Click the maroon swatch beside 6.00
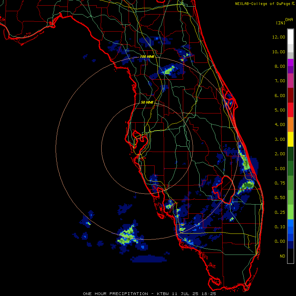Screen dimensions: 296x296 [290, 95]
